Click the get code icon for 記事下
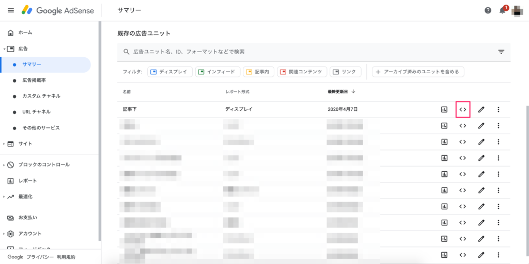This screenshot has width=529, height=264. (x=463, y=109)
